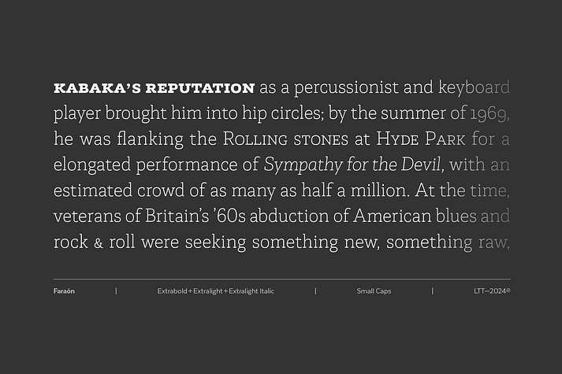
Task: Click the Faraón font name label
Action: click(x=64, y=291)
